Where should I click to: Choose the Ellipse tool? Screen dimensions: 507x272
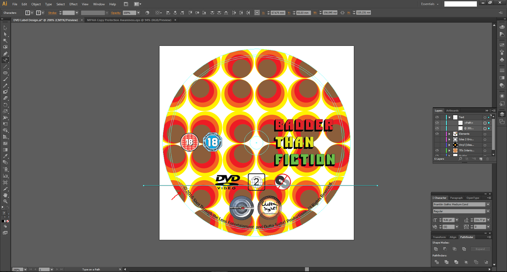[5, 73]
